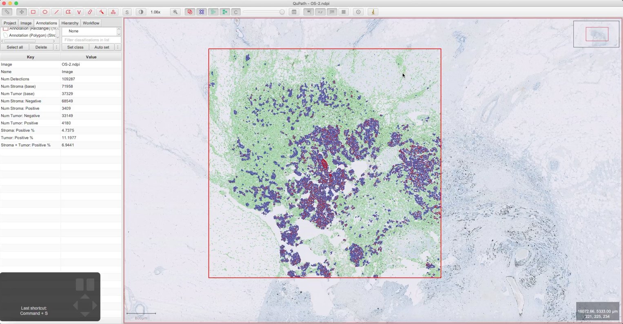Click the annotation list scroll-right arrow

54,41
